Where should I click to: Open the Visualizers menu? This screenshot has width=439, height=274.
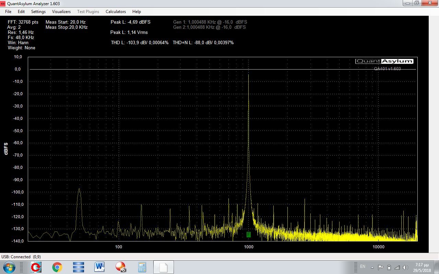[61, 12]
